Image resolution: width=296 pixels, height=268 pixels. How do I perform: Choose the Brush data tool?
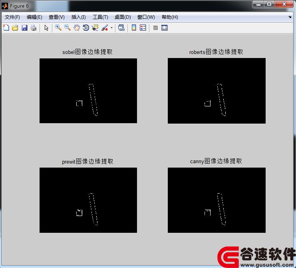pos(105,28)
